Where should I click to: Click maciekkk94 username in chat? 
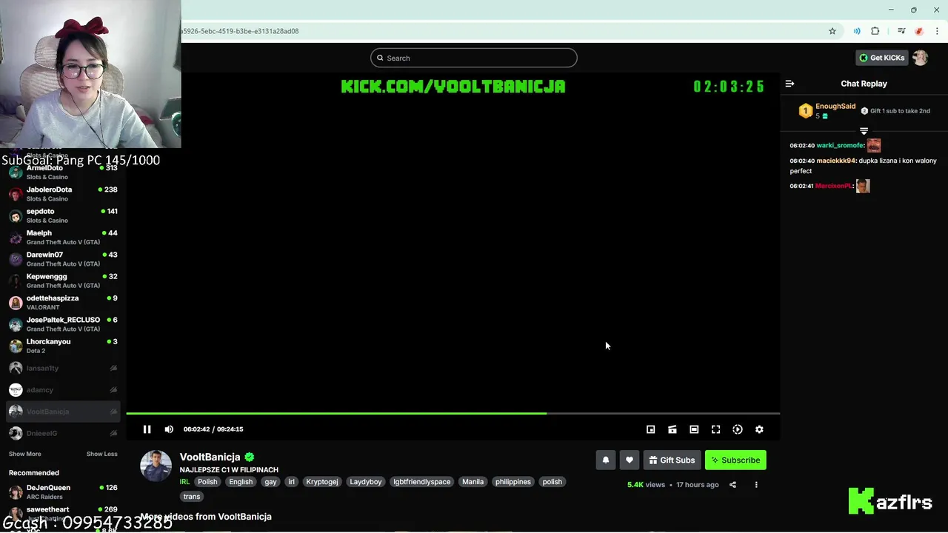(836, 161)
